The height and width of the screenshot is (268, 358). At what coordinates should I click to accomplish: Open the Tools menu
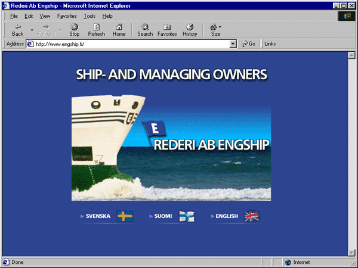click(x=89, y=16)
